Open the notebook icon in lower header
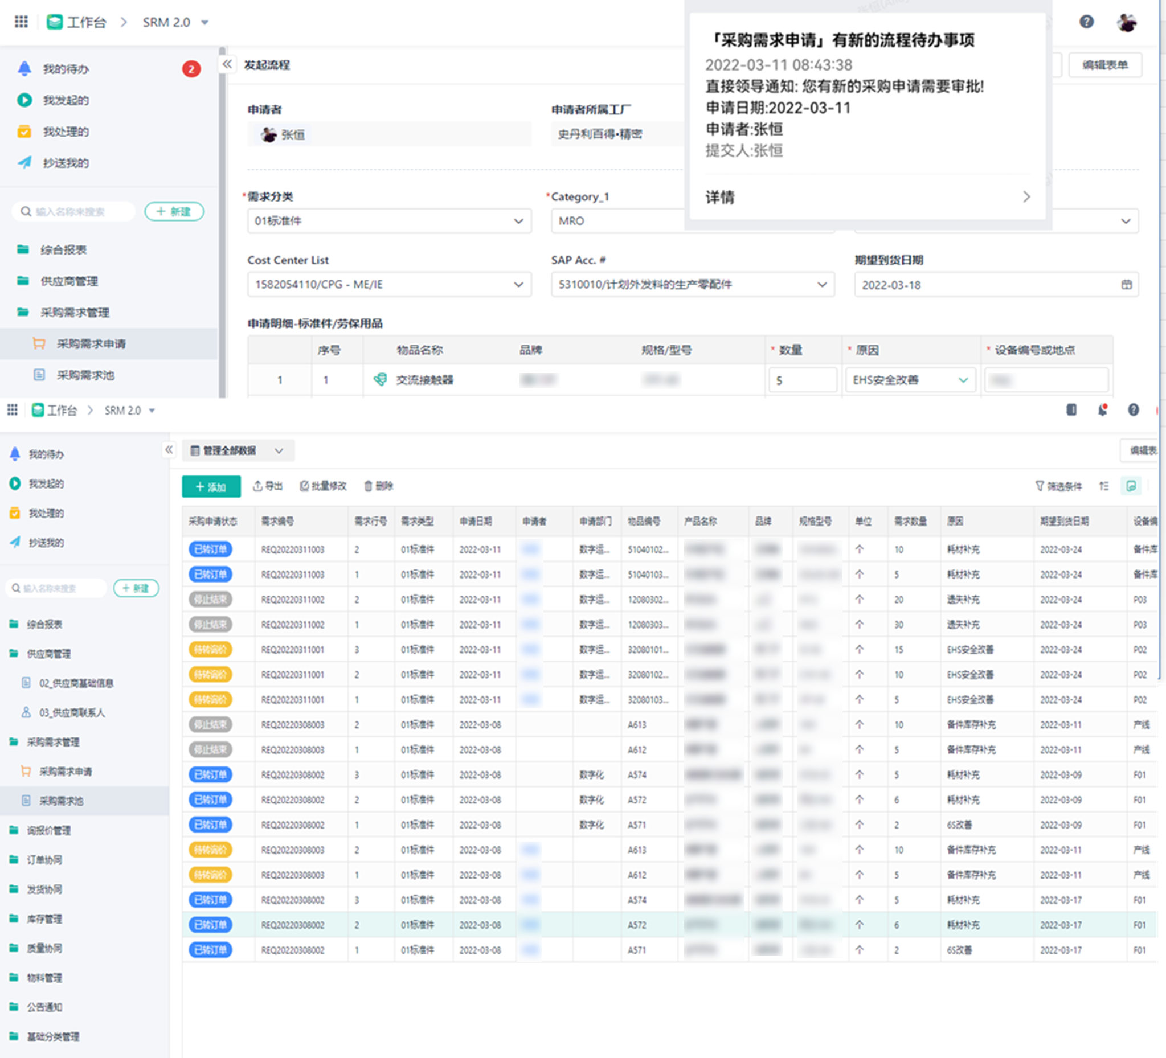 click(x=1071, y=410)
